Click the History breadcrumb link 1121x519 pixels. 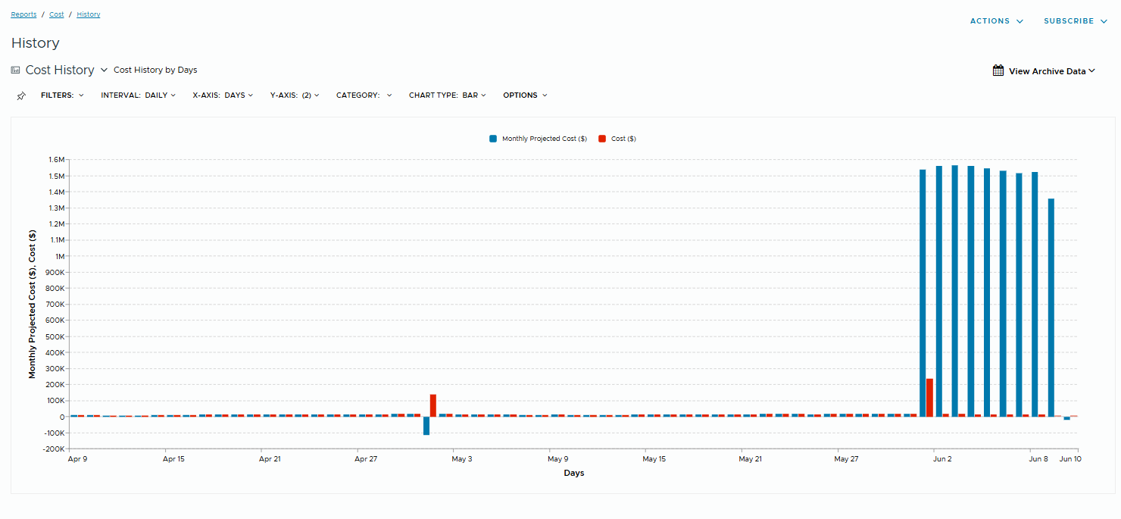pos(88,14)
